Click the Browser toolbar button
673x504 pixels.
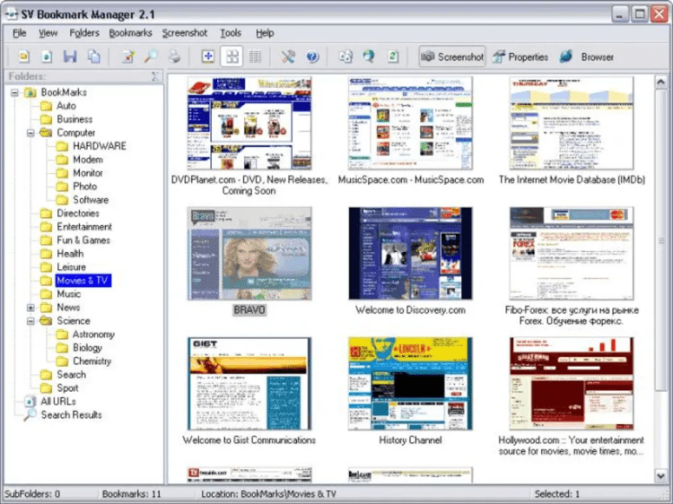tap(587, 56)
